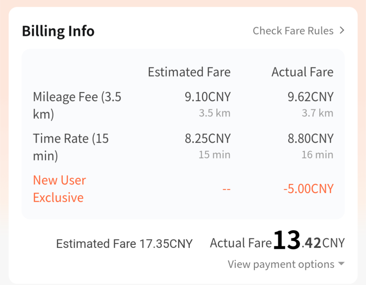366x285 pixels.
Task: Click the View payment options arrow
Action: coord(341,264)
